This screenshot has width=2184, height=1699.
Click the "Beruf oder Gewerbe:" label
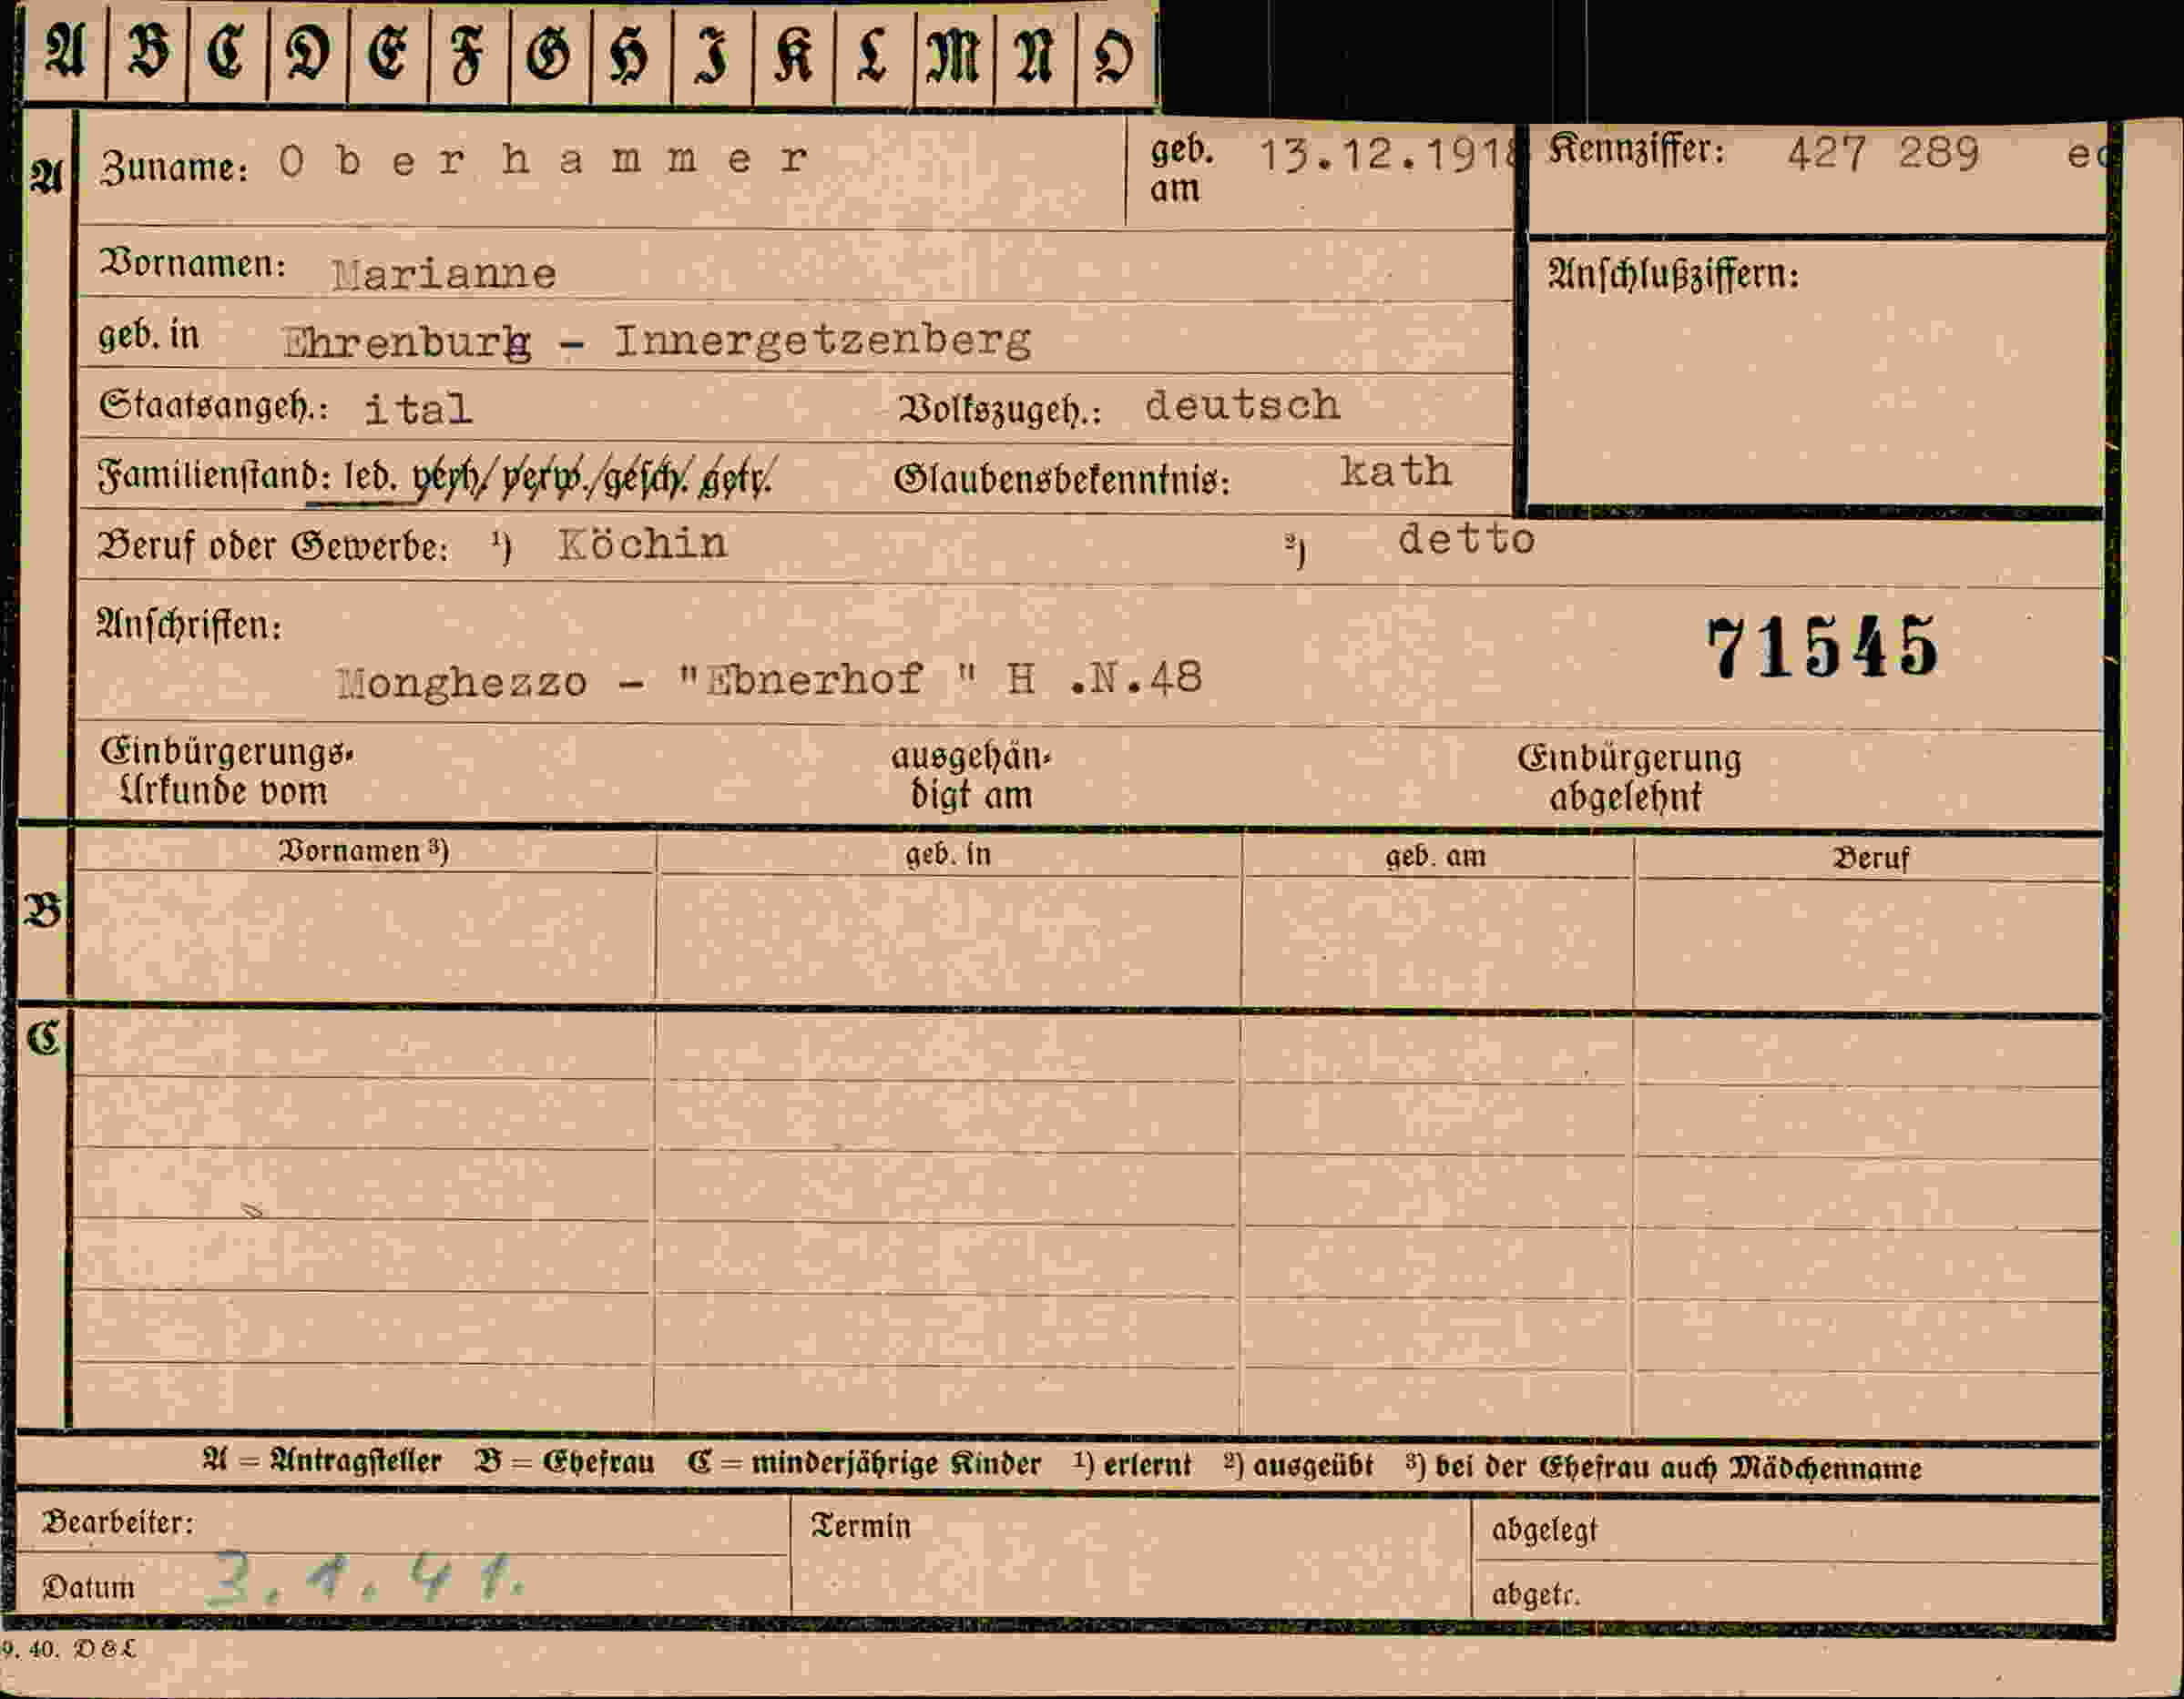pos(272,546)
